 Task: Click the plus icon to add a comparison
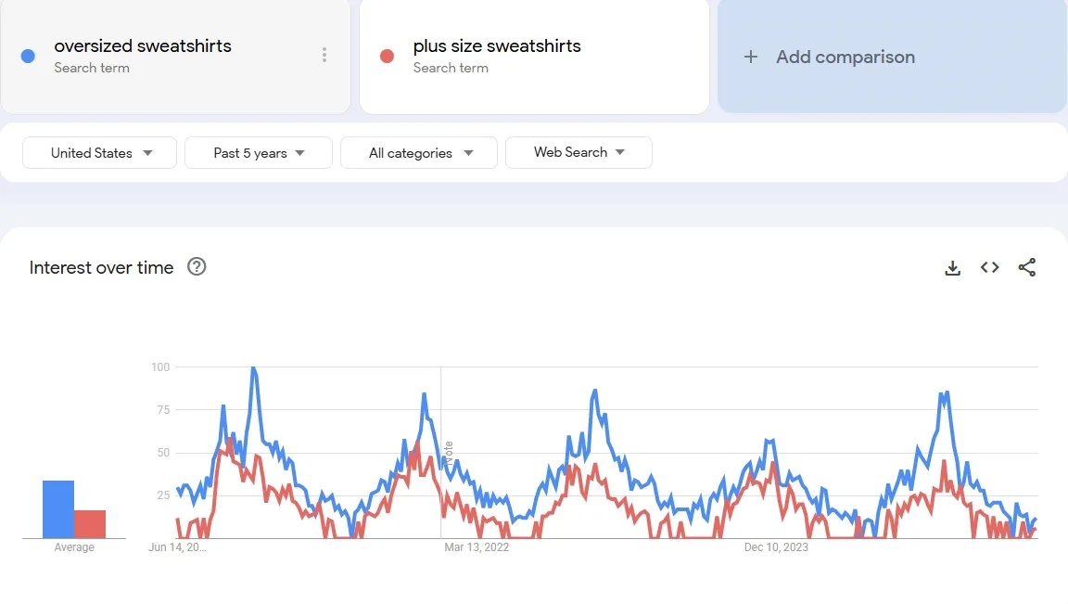(x=749, y=57)
